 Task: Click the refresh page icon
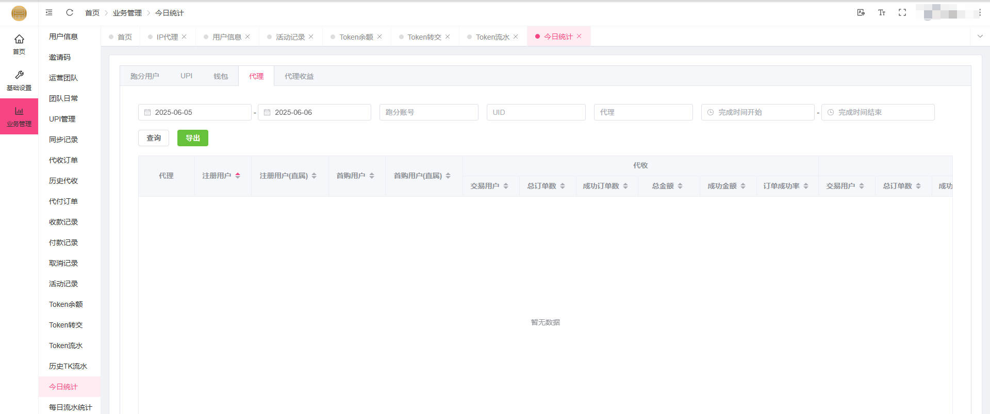(70, 12)
